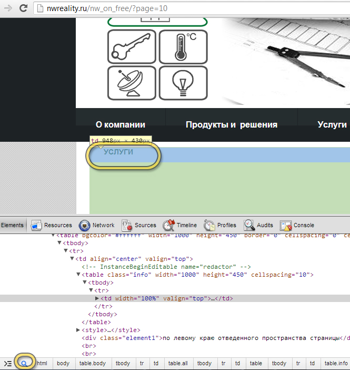Select the closing </tbody> tag line

coord(103,314)
